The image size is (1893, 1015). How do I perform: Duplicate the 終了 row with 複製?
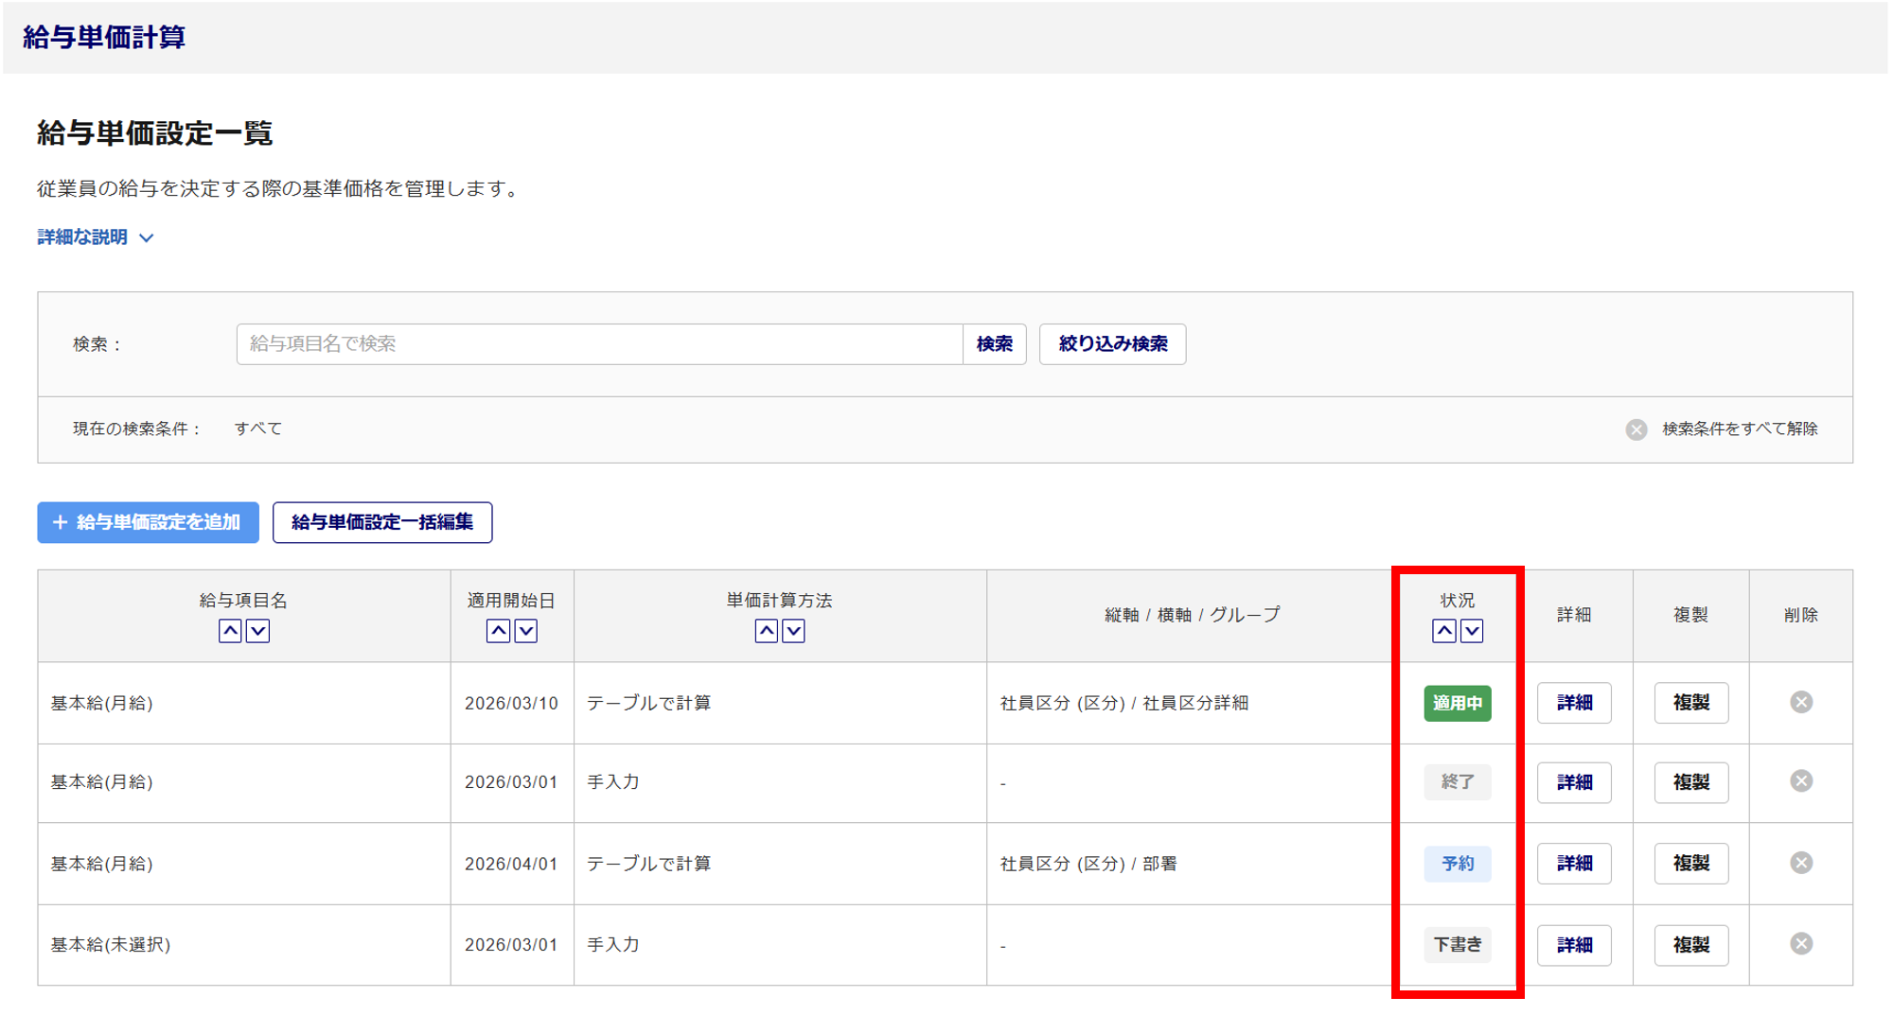pyautogui.click(x=1690, y=782)
